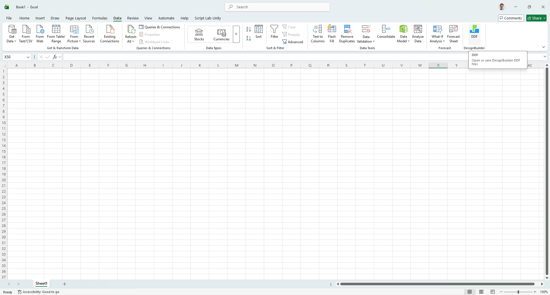Zoom in with the plus button
This screenshot has height=295, width=550.
point(535,292)
